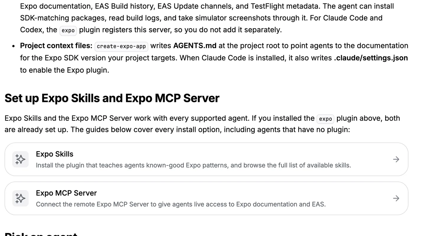Click the bold '.claude/settings.json' text

point(371,58)
